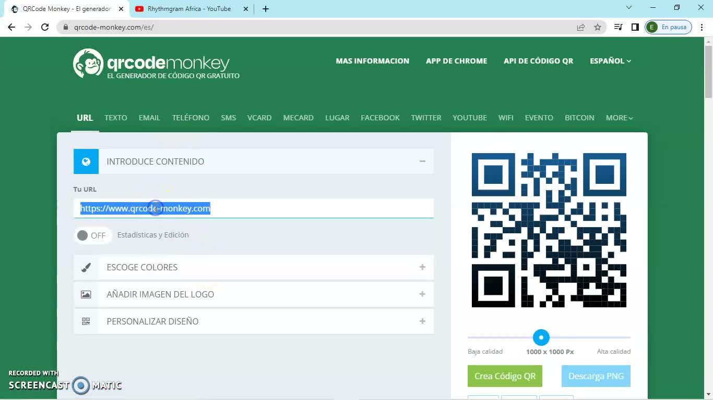Open the App de Chrome link

[457, 61]
